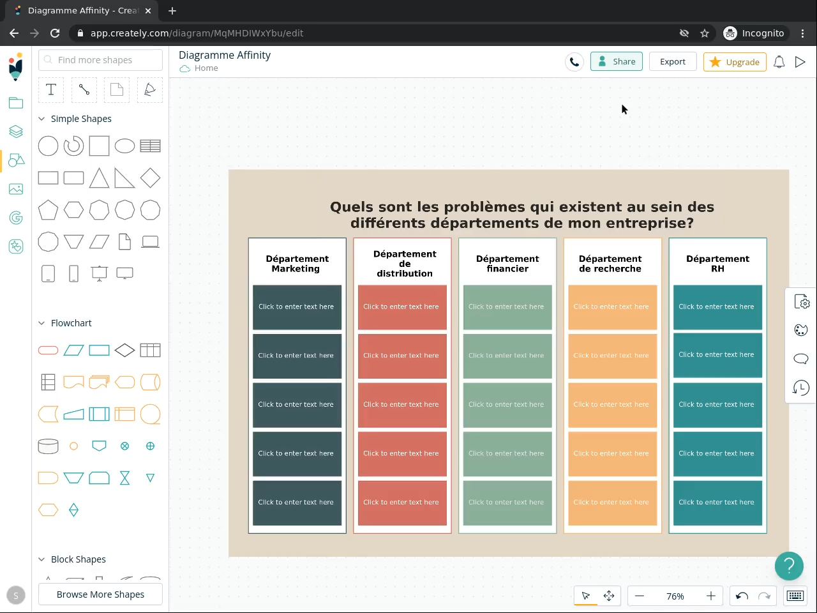
Task: Select the Text tool
Action: click(51, 90)
